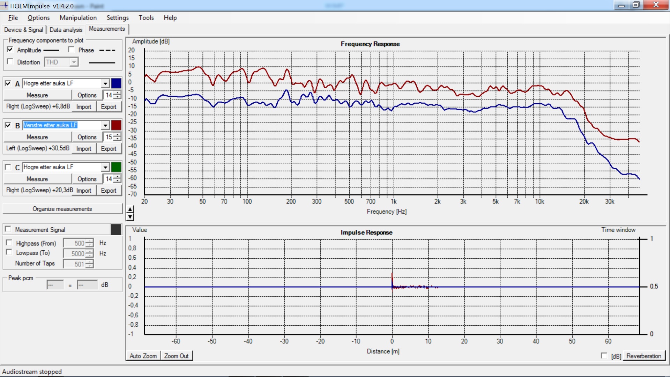Decrease measurement C number with down spinner

point(117,181)
